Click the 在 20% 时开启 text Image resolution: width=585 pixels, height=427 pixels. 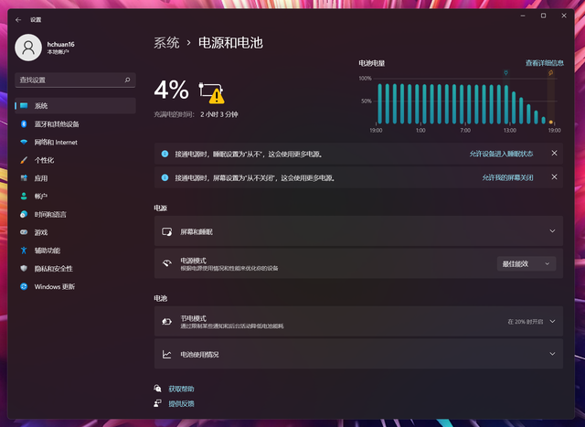(x=526, y=321)
